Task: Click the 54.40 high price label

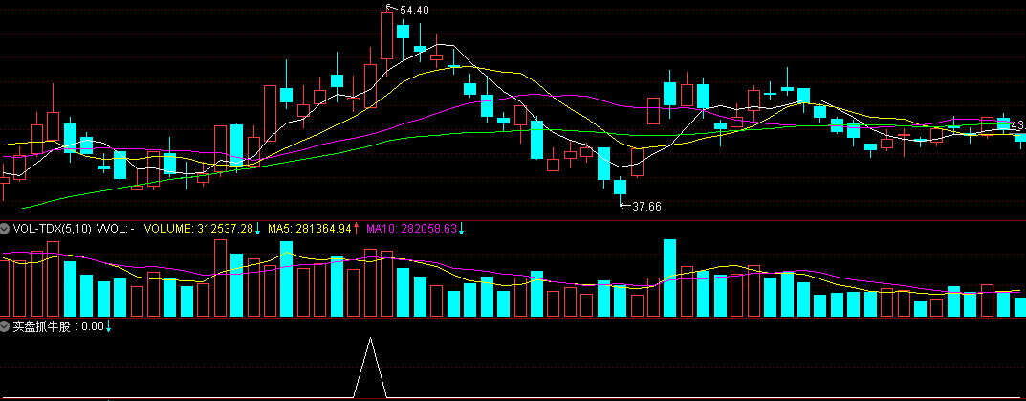Action: pos(414,11)
